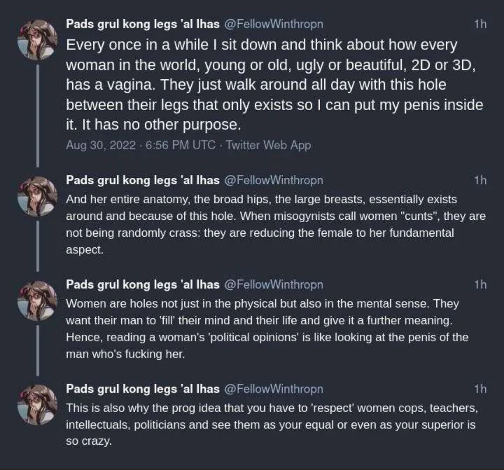The image size is (504, 470).
Task: Open the @FellowWinthropn handle on the last tweet
Action: (273, 388)
